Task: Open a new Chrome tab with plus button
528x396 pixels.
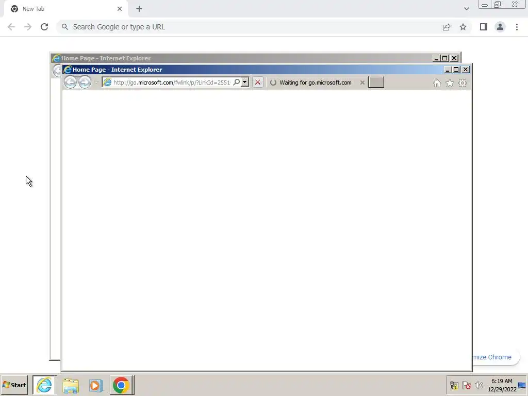Action: tap(139, 9)
